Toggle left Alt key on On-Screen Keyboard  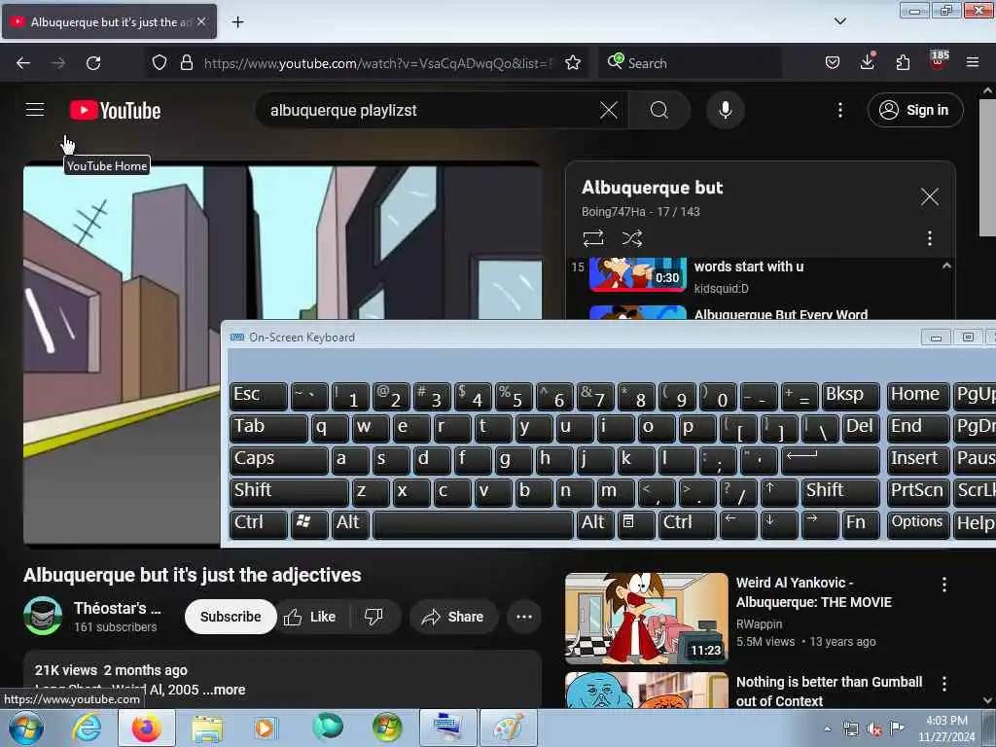(x=349, y=524)
